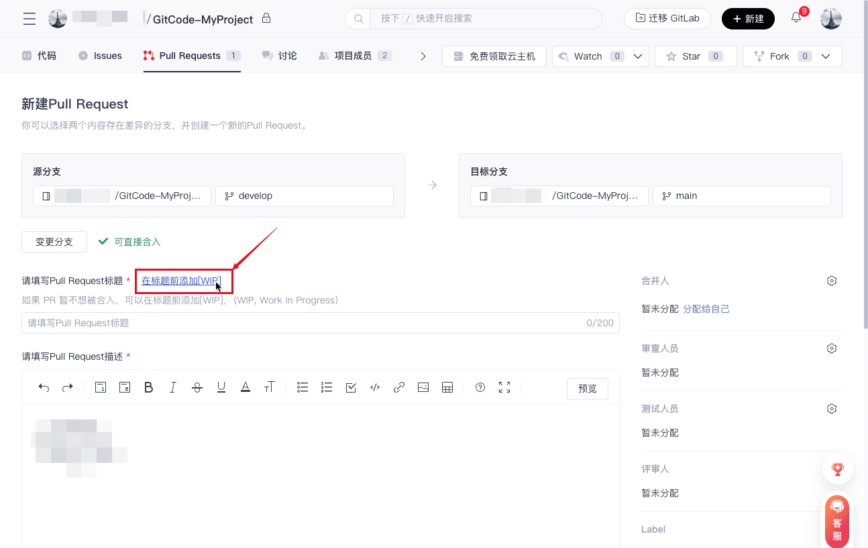Insert a hyperlink via link icon
The height and width of the screenshot is (548, 868).
(399, 387)
